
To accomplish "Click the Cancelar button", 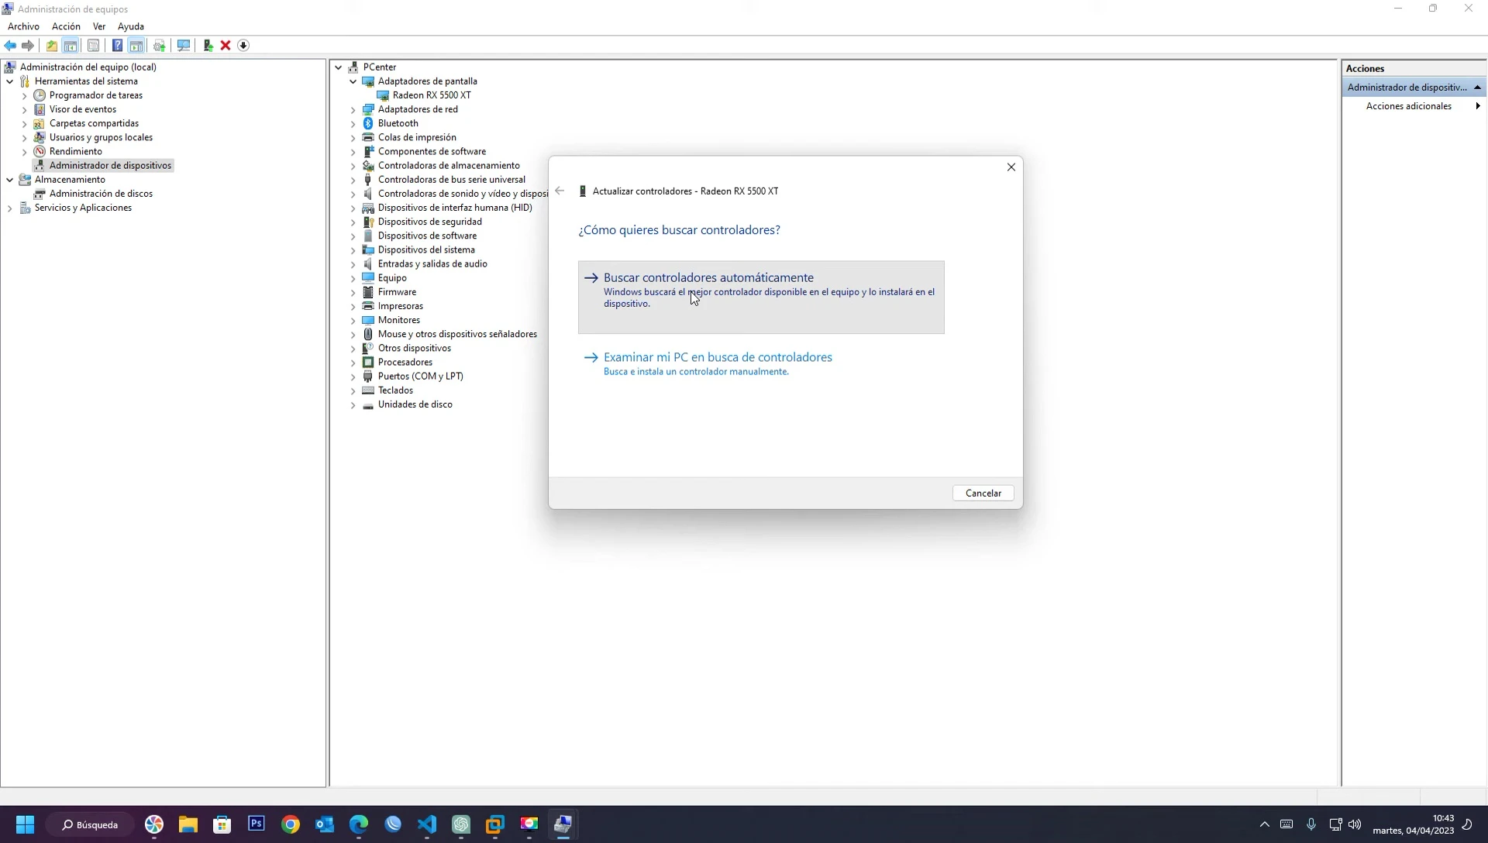I will pos(983,493).
